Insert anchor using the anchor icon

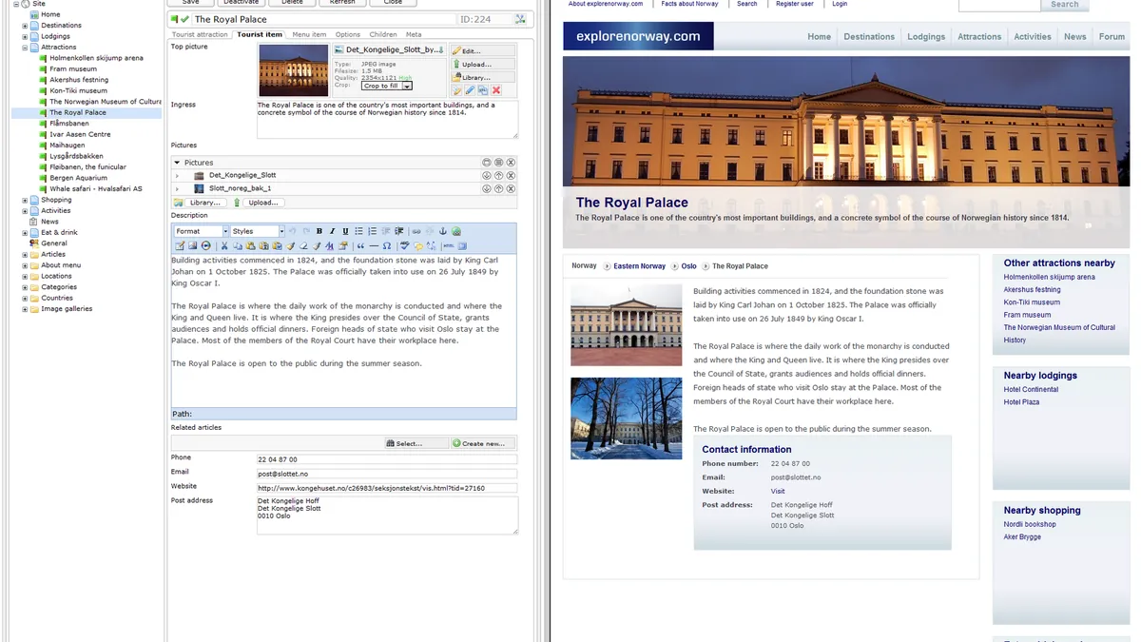443,231
